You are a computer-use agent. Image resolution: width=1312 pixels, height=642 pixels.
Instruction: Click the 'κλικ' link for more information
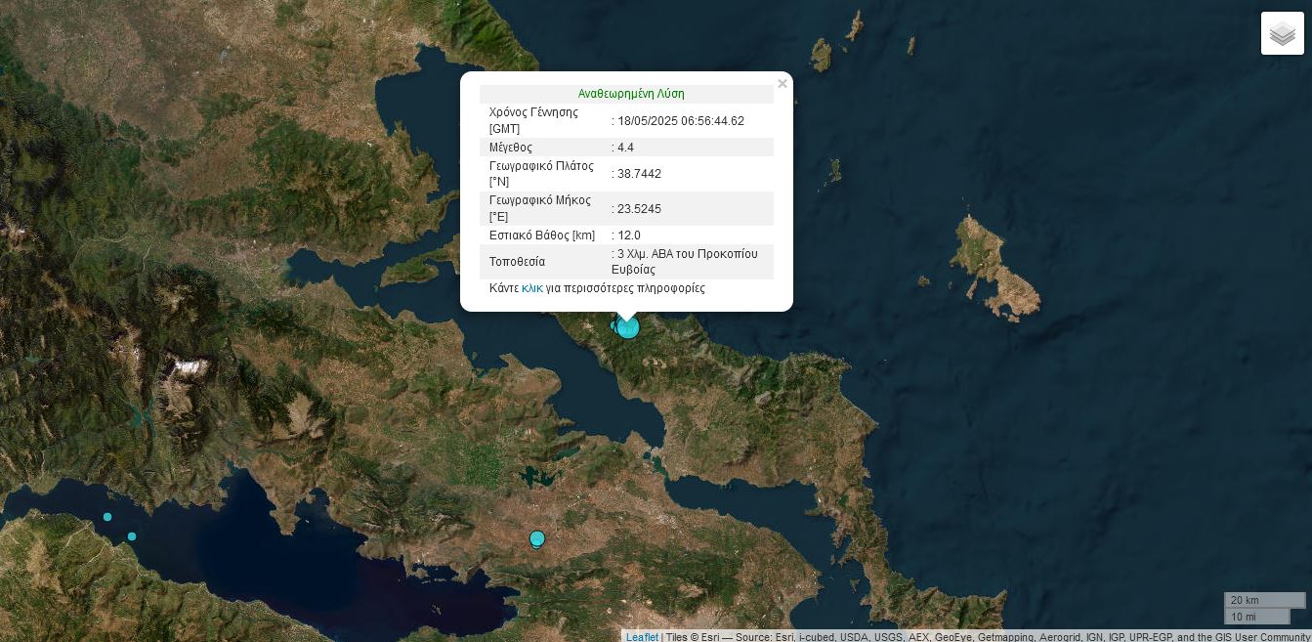tap(531, 288)
